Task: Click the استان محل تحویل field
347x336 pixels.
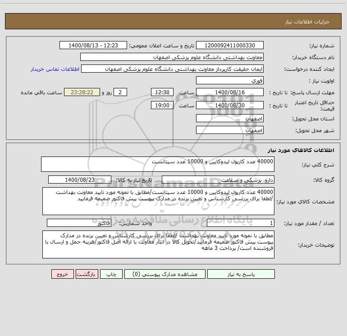Action: click(x=230, y=118)
